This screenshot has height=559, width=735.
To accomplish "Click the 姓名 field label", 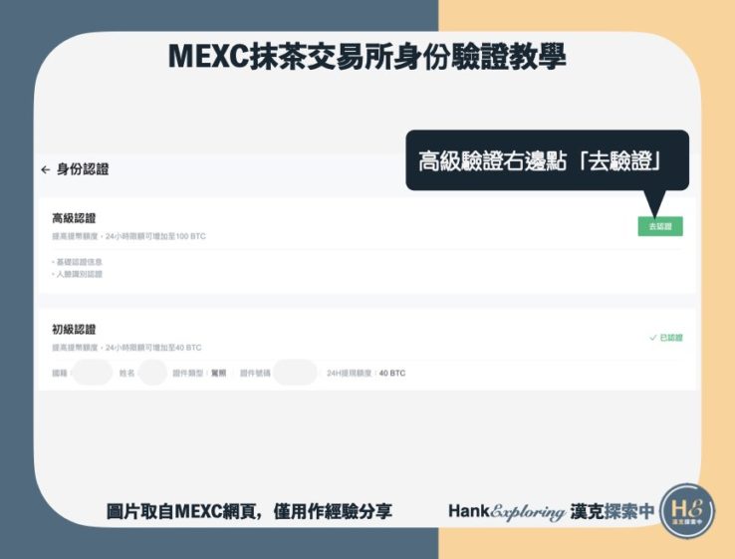I will click(126, 374).
